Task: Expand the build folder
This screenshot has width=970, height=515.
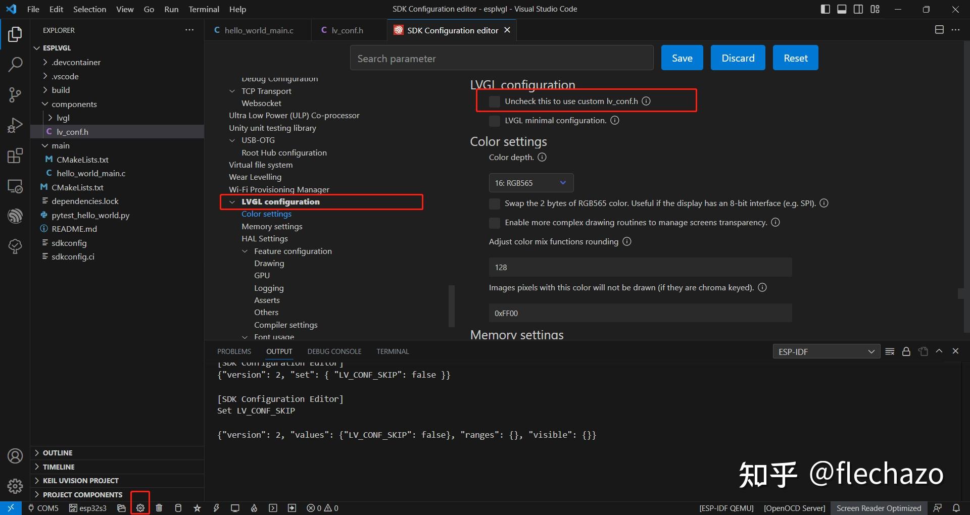Action: click(61, 90)
